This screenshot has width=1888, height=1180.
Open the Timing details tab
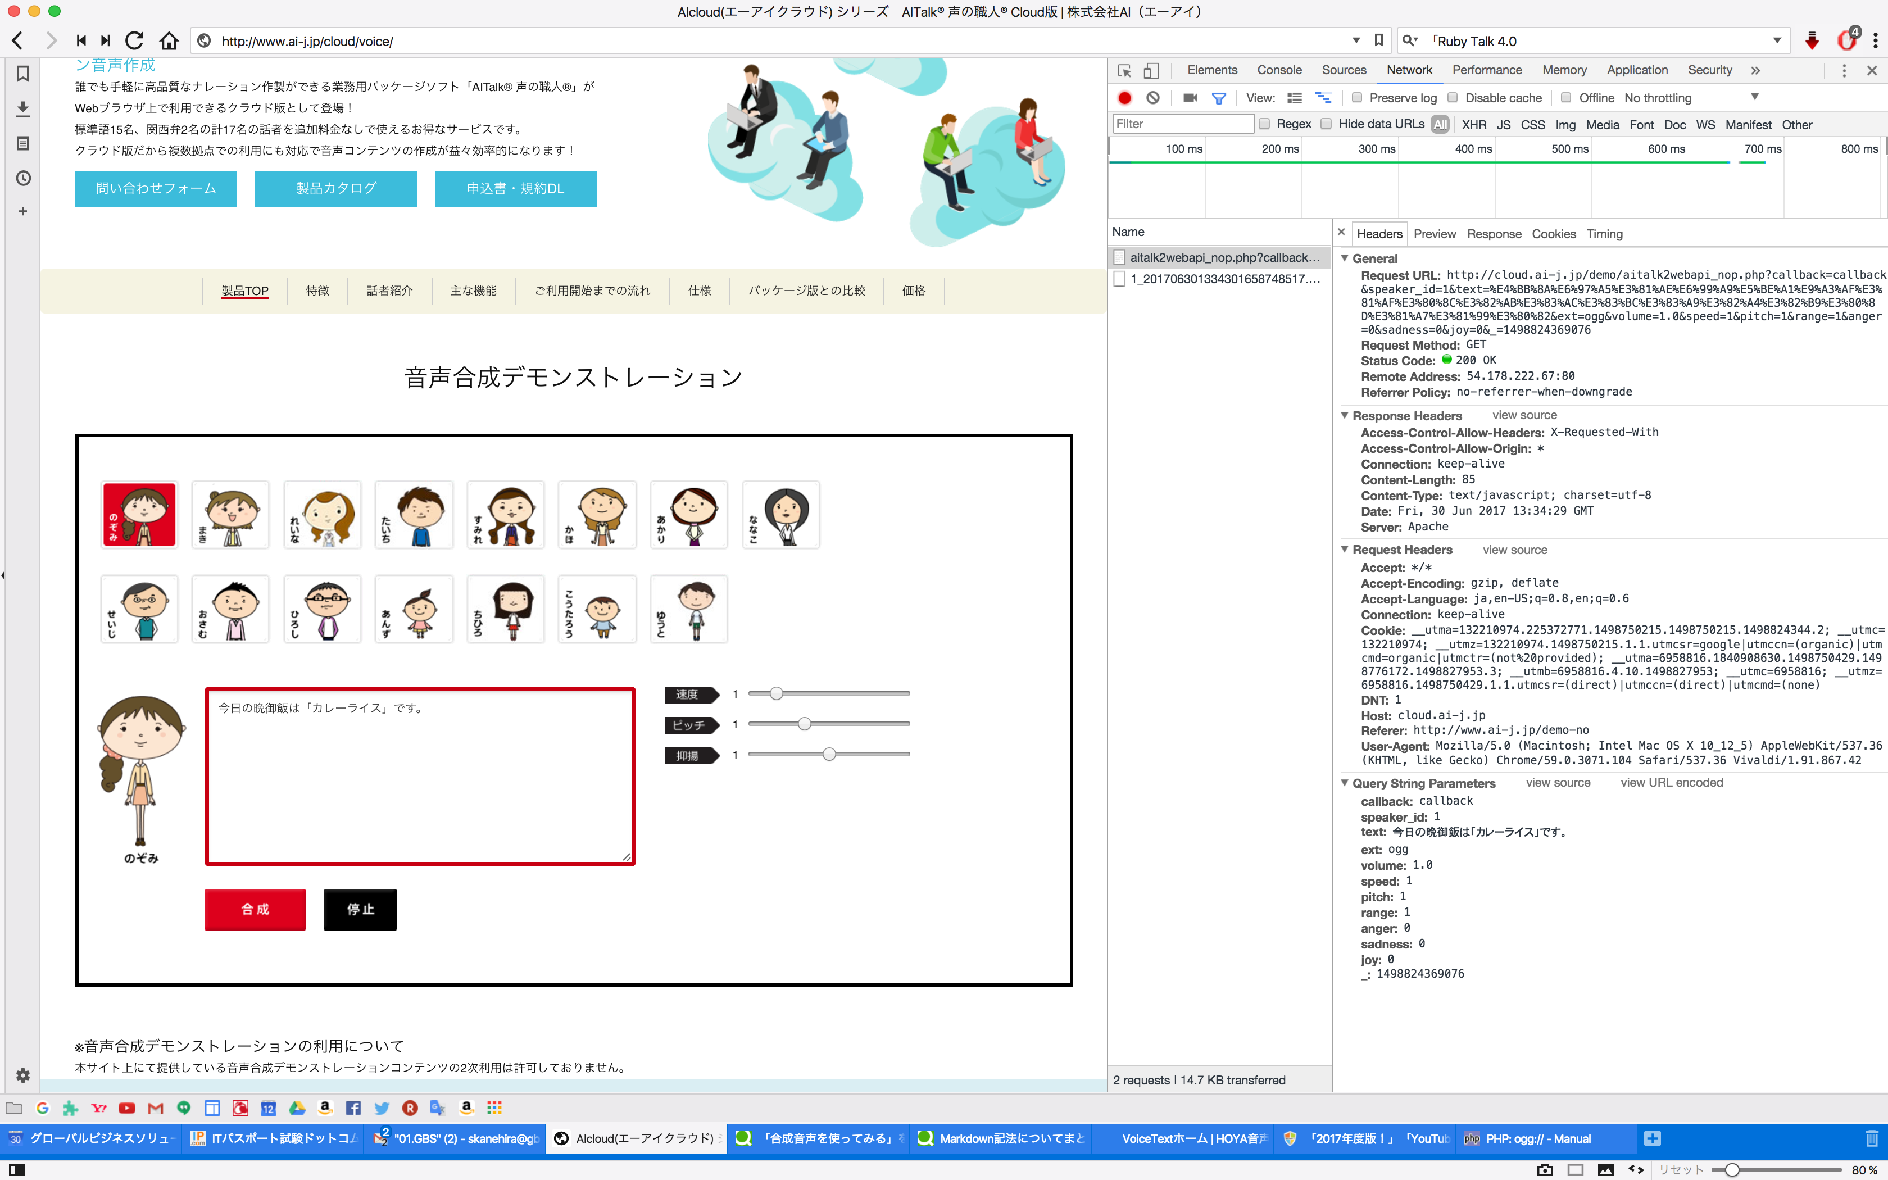point(1604,234)
